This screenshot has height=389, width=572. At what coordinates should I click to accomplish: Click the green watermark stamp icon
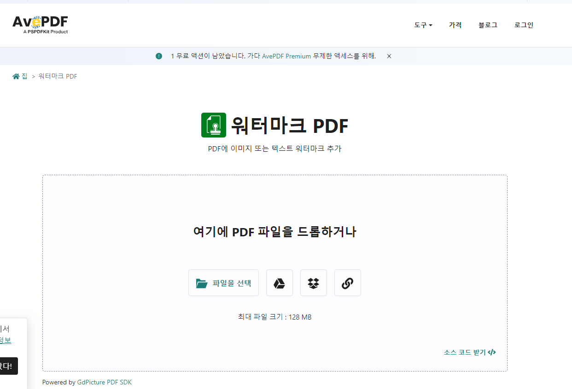point(214,125)
